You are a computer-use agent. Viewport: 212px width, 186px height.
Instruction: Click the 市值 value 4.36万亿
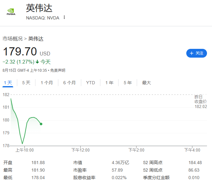click(x=120, y=163)
